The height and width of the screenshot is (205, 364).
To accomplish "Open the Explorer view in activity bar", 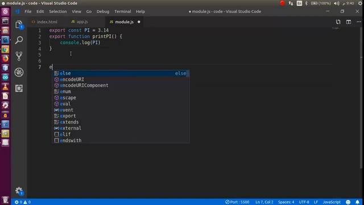I will click(x=19, y=24).
